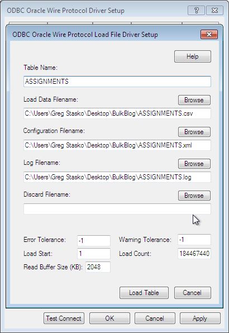Screen dimensions: 229x333
Task: Click the Read Buffer Size (KB) label
Action: tap(53, 267)
